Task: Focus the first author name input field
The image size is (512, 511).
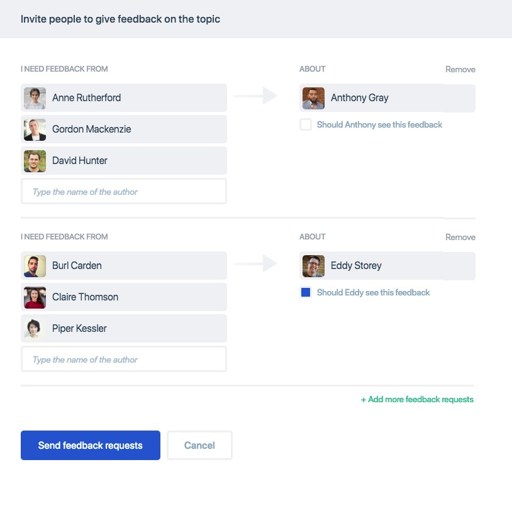Action: pos(124,192)
